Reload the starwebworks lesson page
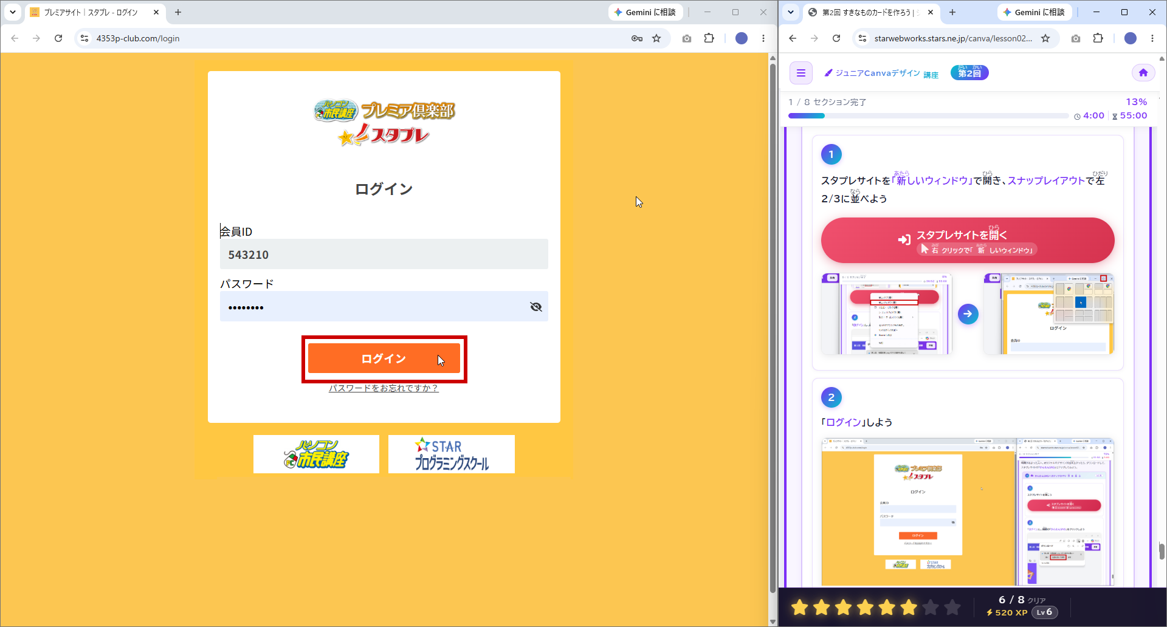Image resolution: width=1167 pixels, height=627 pixels. pos(836,38)
